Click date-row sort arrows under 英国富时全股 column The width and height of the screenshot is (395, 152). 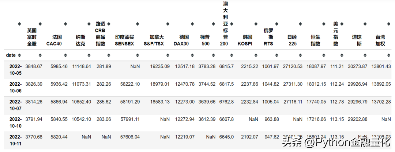point(40,55)
